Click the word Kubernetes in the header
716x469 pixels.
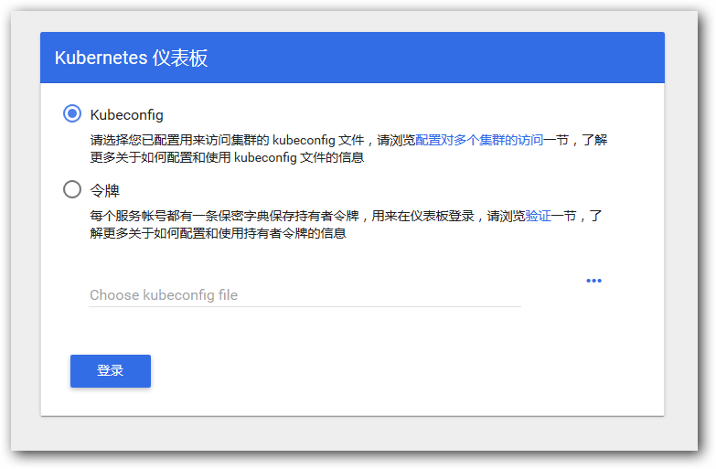[101, 59]
